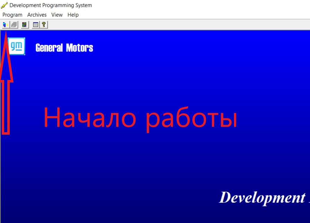Click the gm logo badge
Viewport: 310px width, 223px height.
point(16,46)
